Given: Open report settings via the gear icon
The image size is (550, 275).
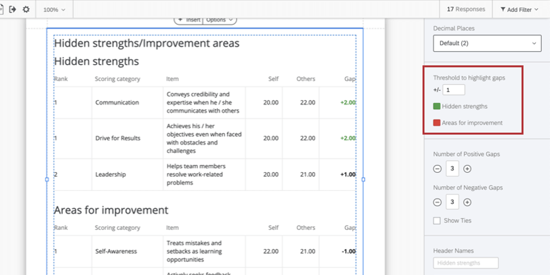Looking at the screenshot, I should coord(26,9).
